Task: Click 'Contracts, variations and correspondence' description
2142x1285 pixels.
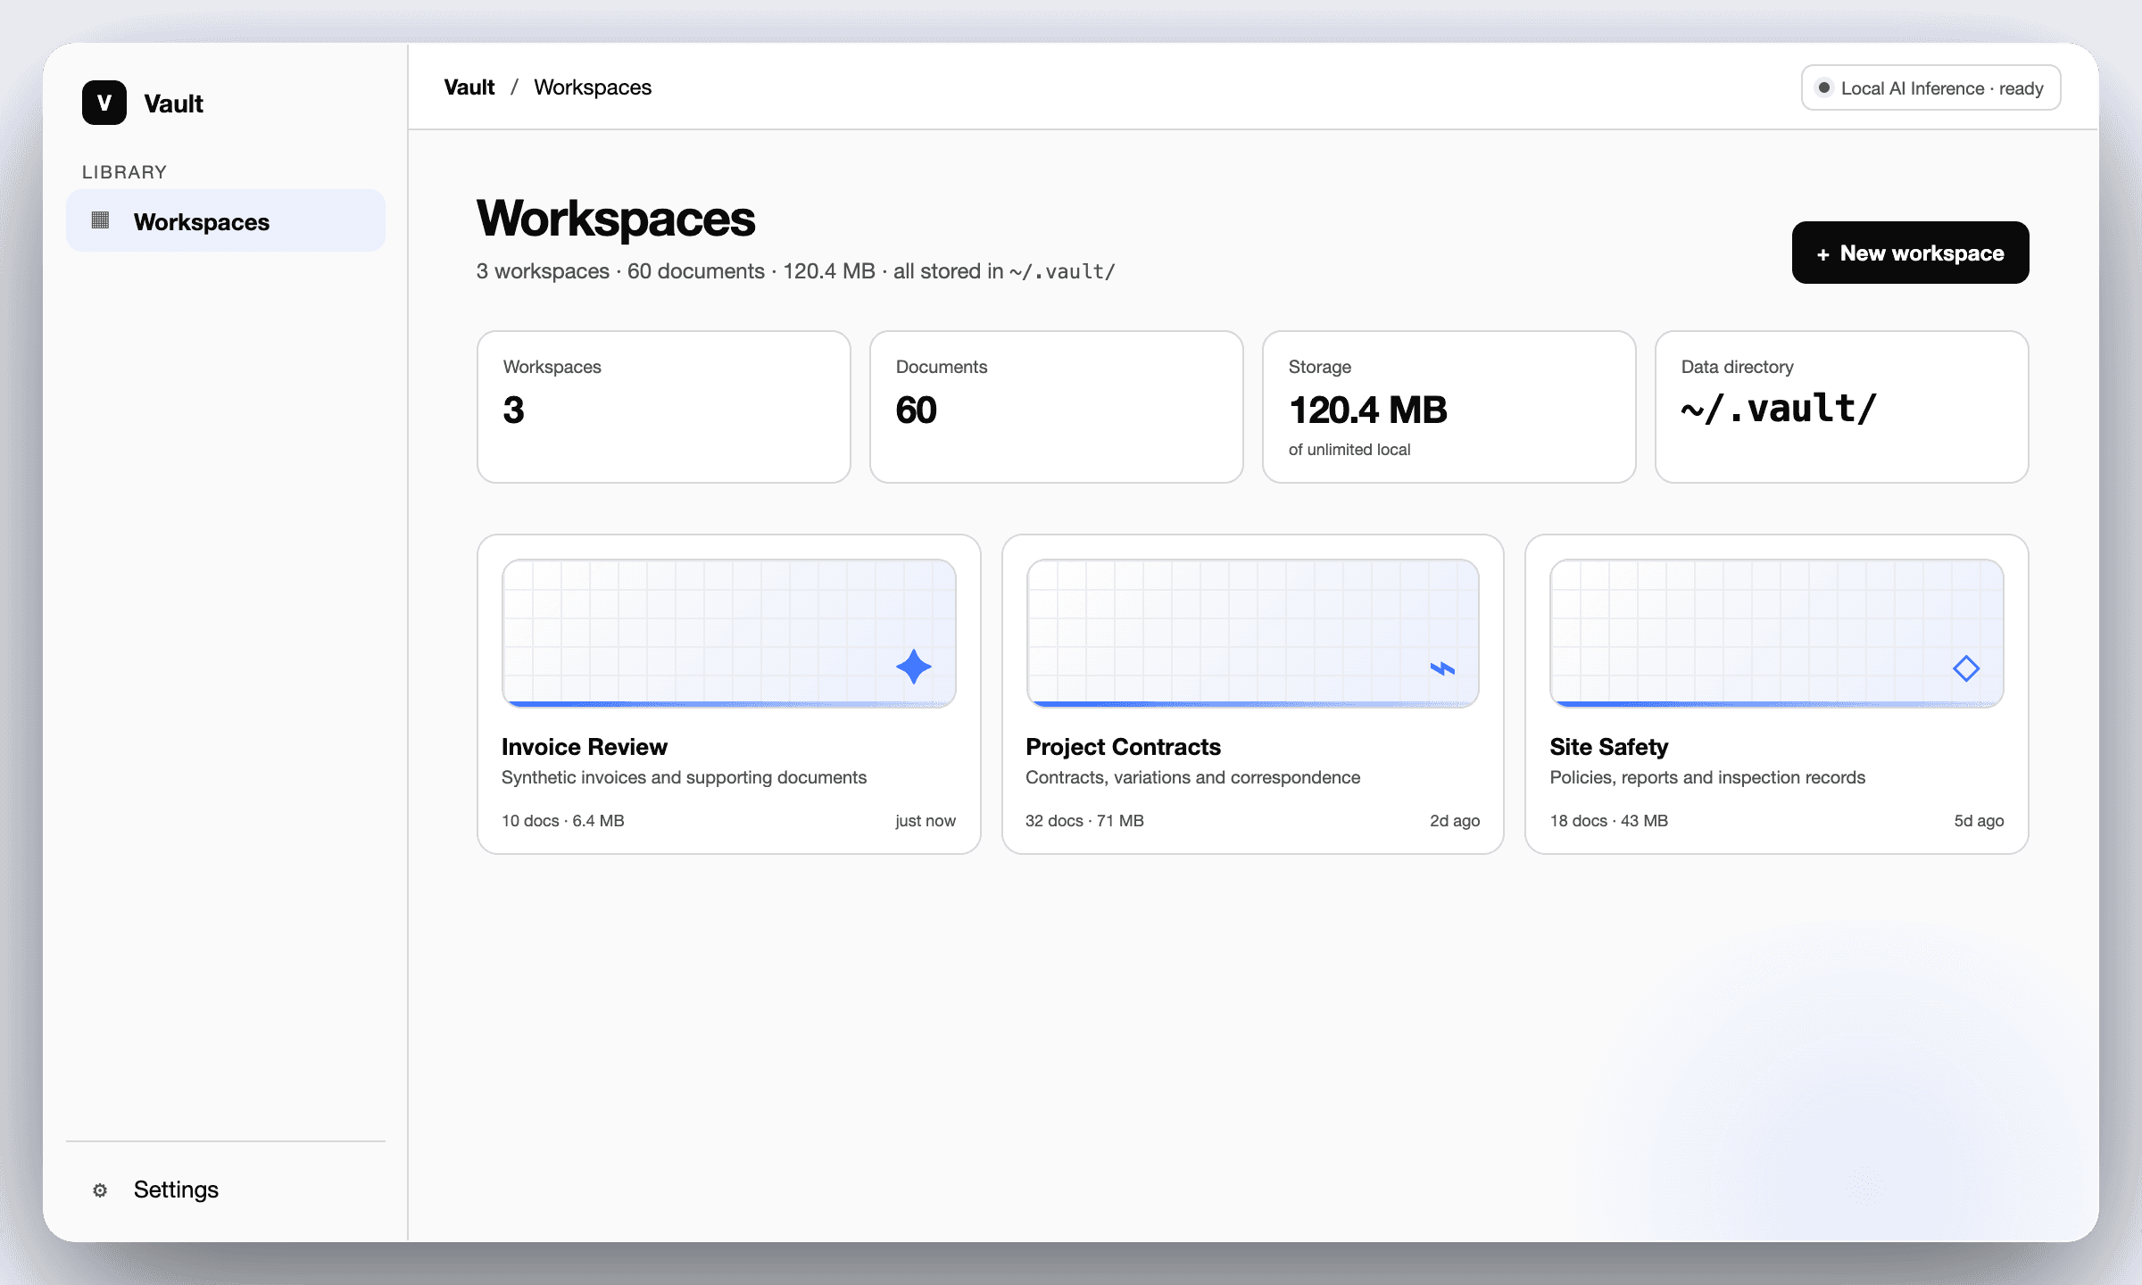Action: click(x=1193, y=777)
